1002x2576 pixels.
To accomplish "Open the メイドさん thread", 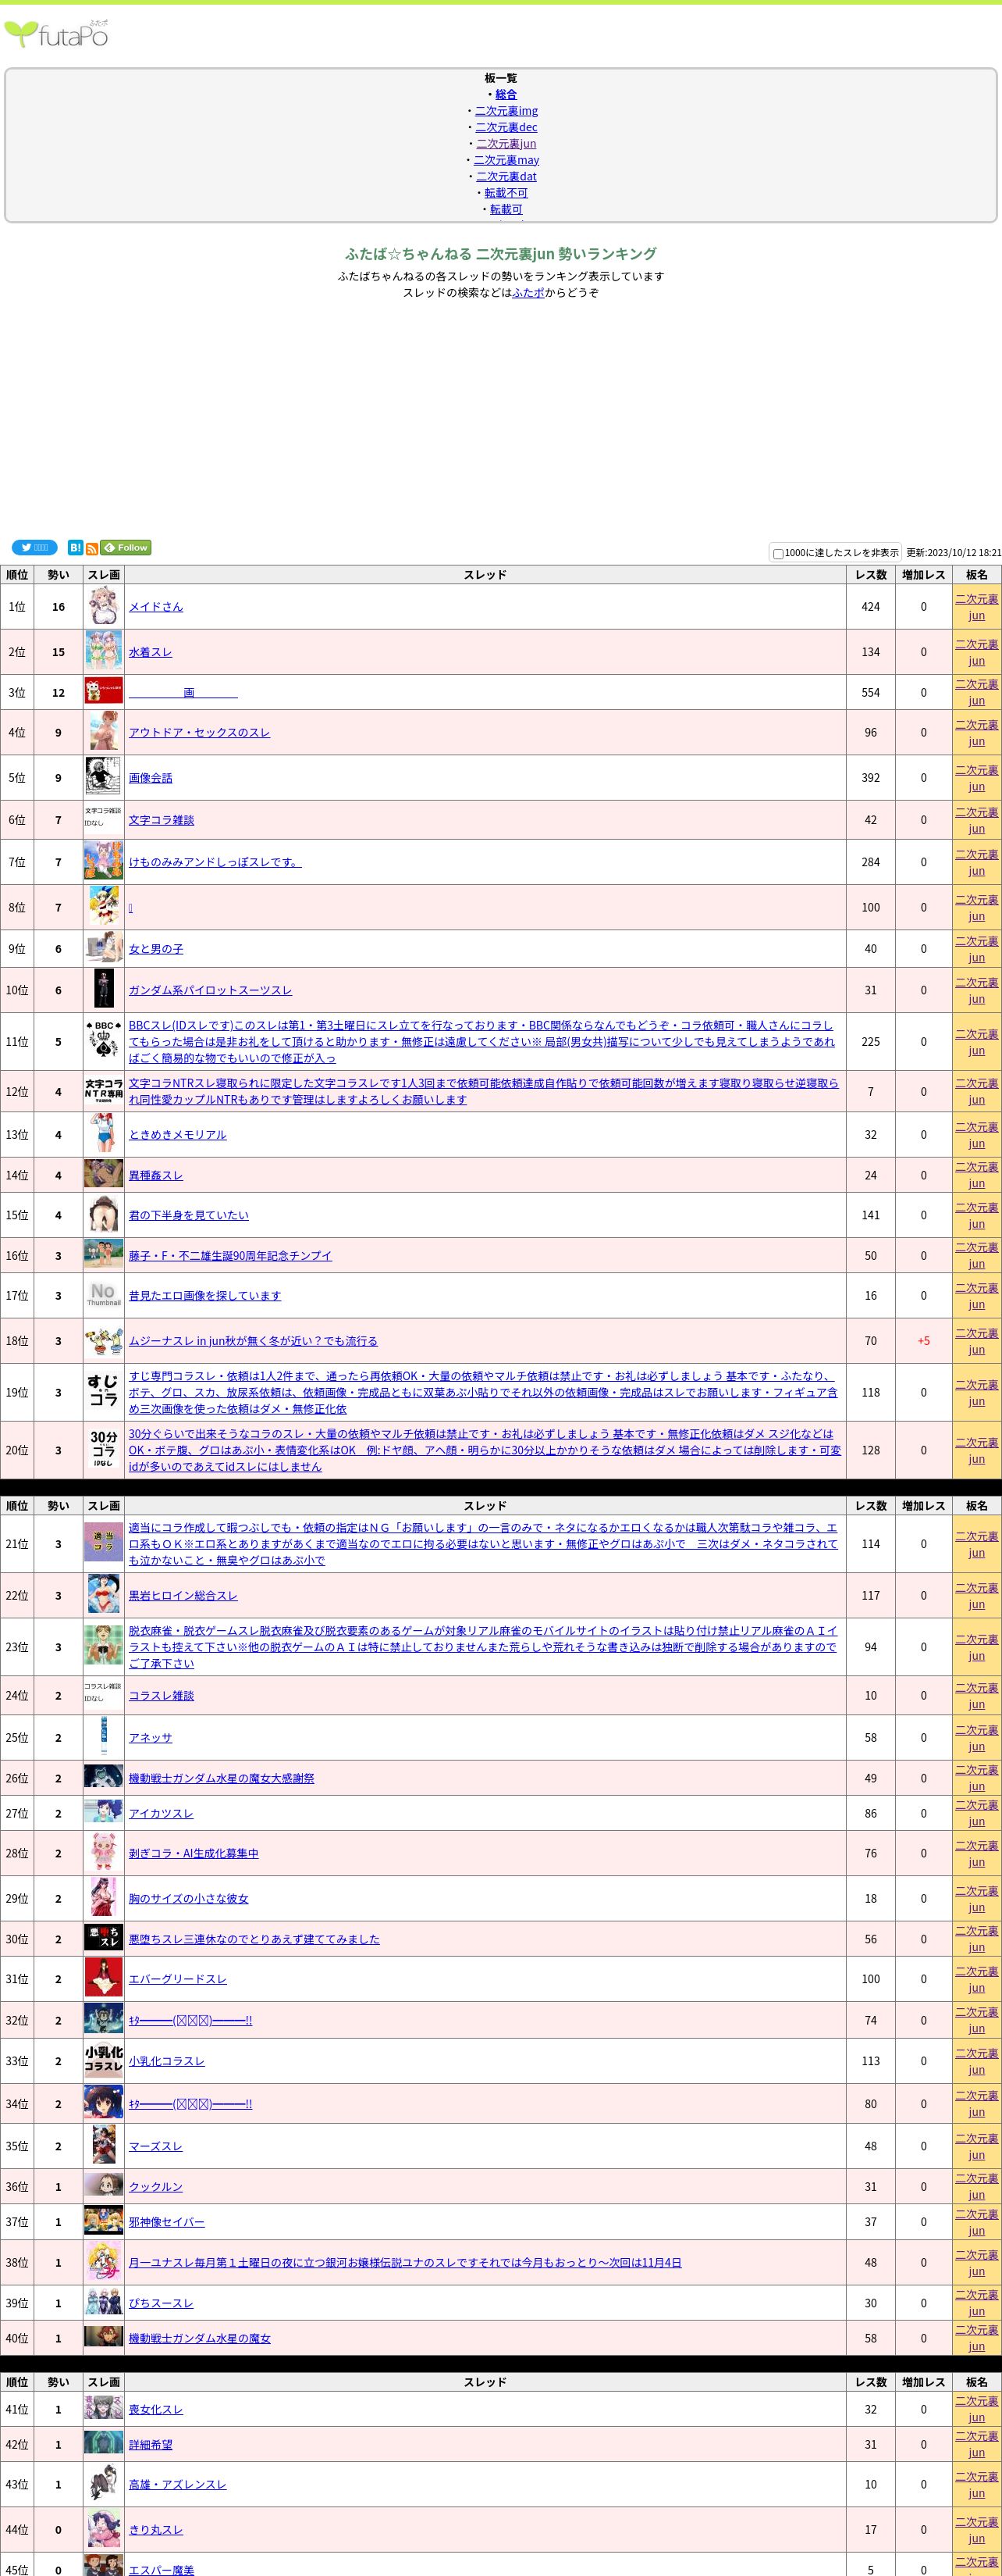I will (156, 607).
